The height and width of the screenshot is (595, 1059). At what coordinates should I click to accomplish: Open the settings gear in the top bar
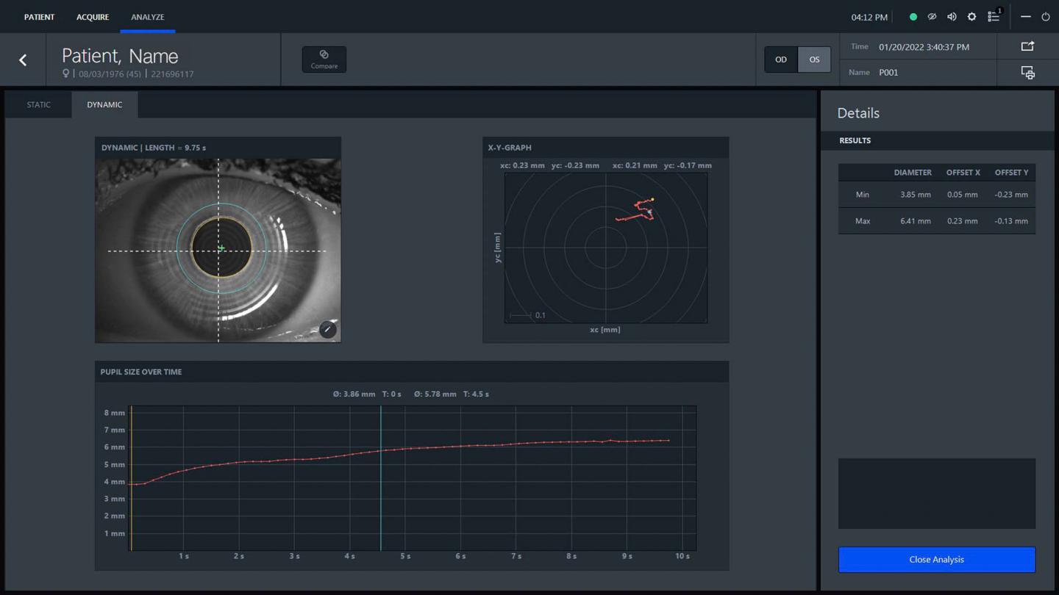(x=971, y=17)
